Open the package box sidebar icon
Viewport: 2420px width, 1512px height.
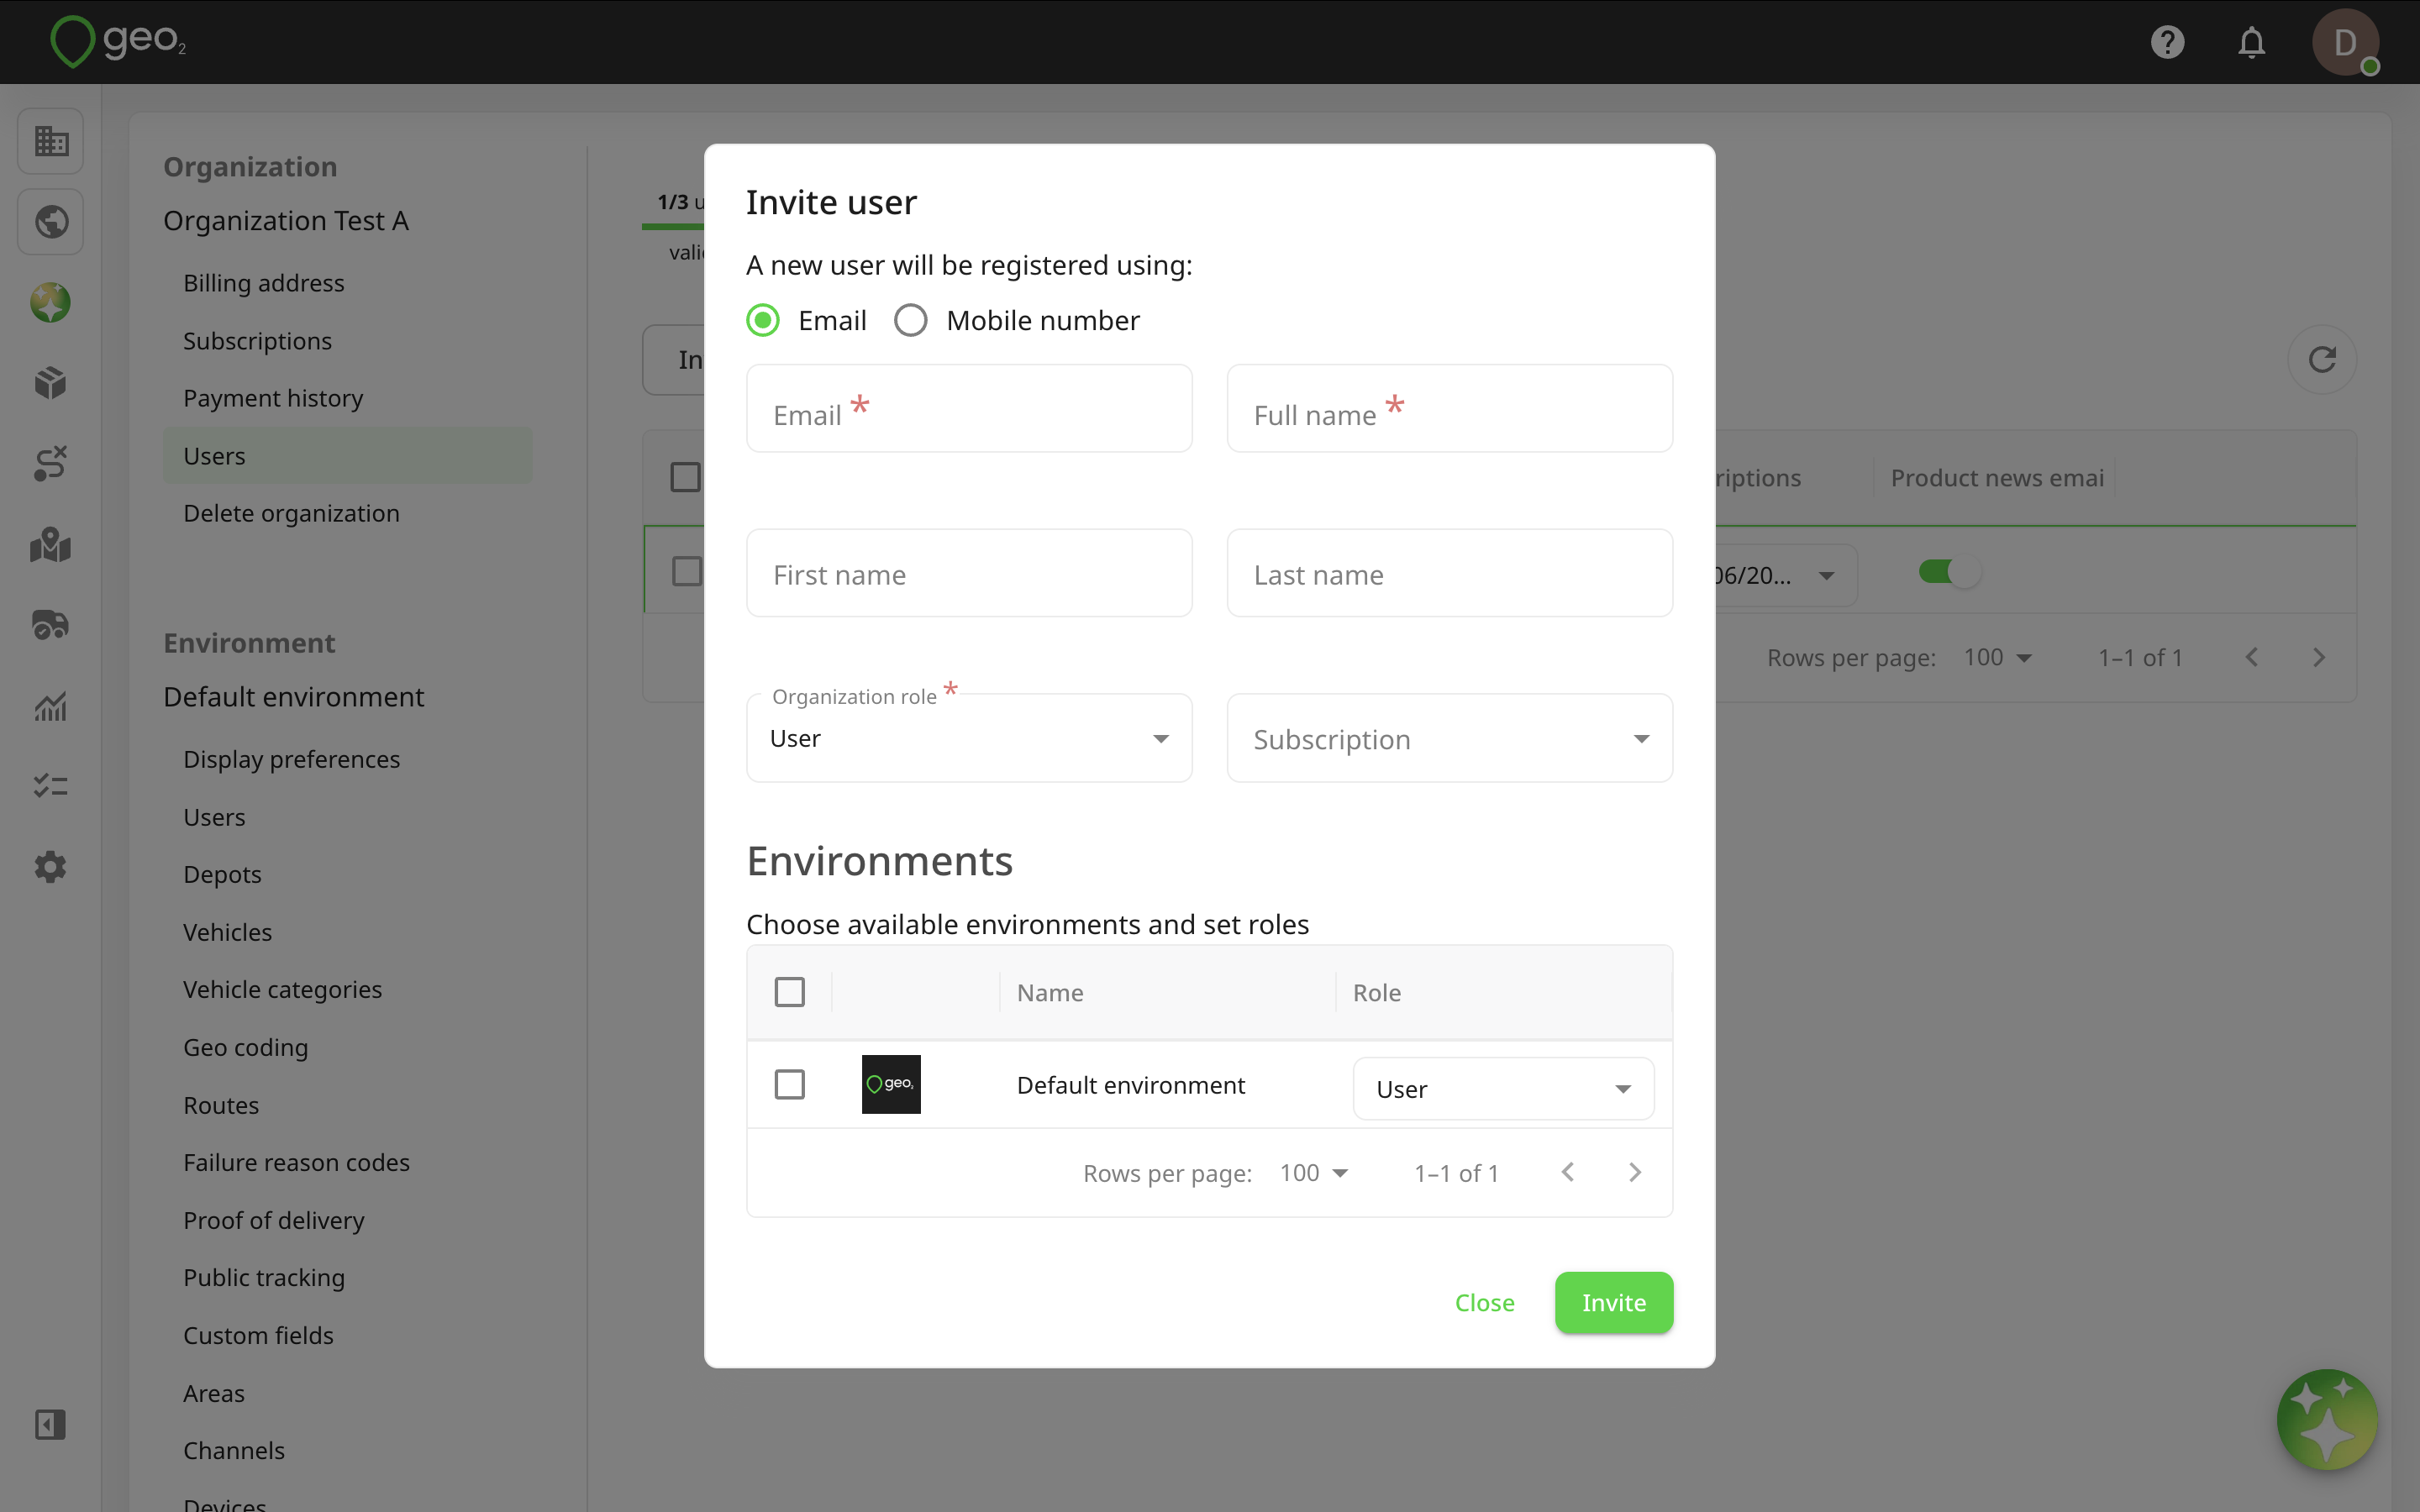[x=50, y=383]
